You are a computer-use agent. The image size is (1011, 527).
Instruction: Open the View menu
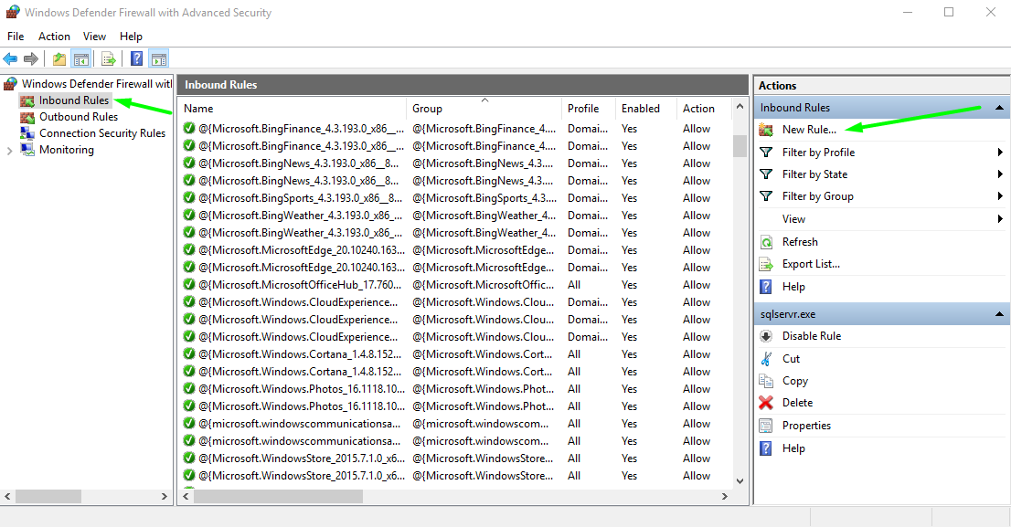(94, 36)
